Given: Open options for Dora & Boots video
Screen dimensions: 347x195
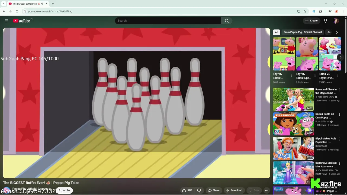Looking at the screenshot, I should click(340, 115).
